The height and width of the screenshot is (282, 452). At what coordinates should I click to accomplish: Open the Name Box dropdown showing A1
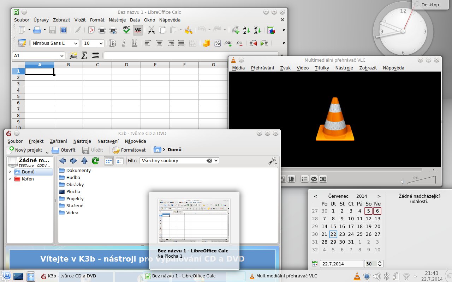[62, 56]
